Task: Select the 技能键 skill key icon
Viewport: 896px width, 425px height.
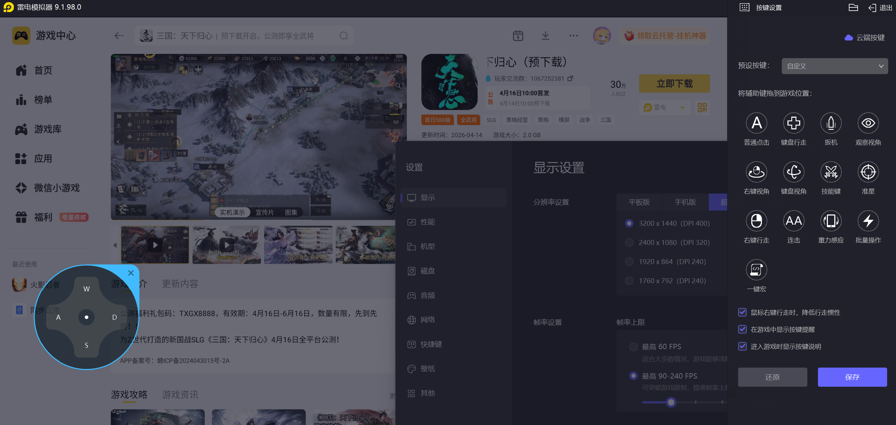Action: 831,172
